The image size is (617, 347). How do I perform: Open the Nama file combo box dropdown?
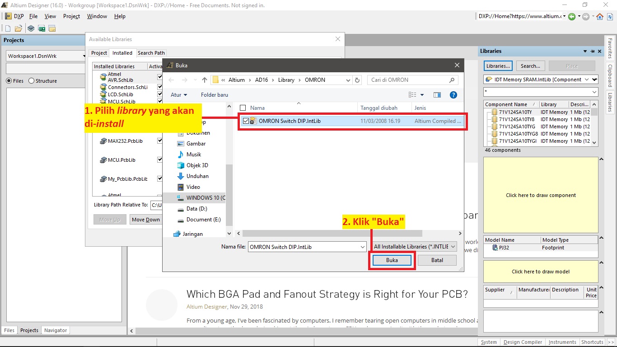(x=363, y=247)
